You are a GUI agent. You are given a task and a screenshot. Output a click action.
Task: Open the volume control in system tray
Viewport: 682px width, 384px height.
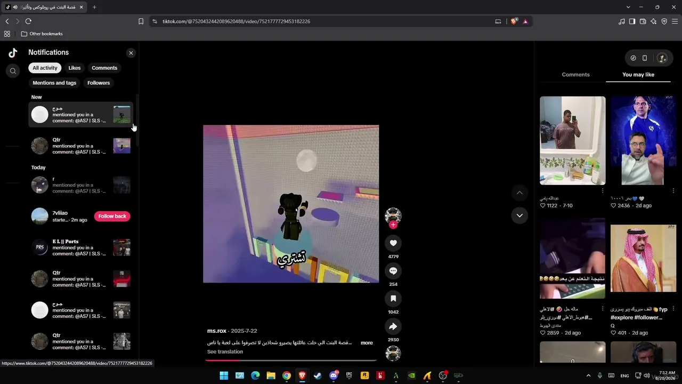coord(647,375)
